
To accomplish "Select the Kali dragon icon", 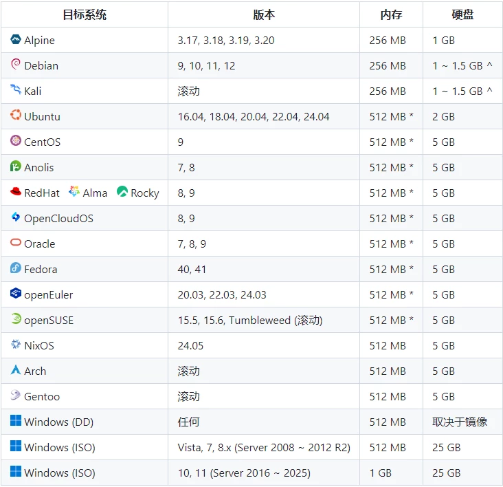I will (16, 90).
